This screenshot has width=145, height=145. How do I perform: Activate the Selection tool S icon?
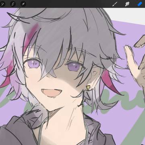coord(13,4)
